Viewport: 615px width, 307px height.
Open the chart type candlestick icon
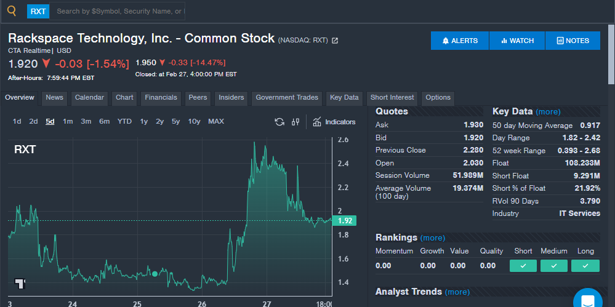(x=295, y=122)
